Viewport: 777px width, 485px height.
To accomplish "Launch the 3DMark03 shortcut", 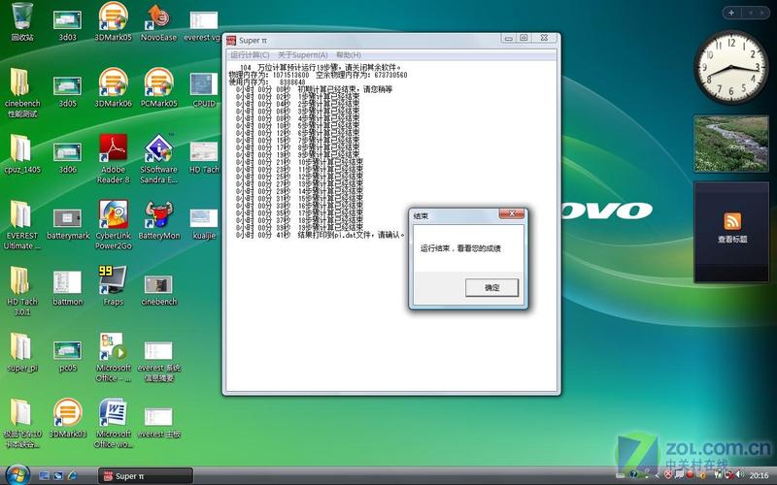I will click(67, 419).
